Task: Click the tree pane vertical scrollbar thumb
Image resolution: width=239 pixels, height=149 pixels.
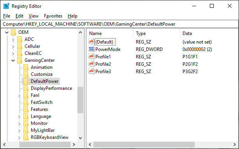Action: [x=80, y=100]
